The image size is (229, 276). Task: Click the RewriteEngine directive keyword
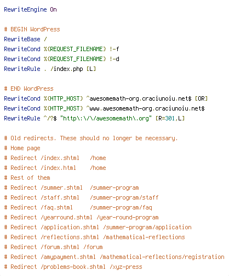(25, 9)
